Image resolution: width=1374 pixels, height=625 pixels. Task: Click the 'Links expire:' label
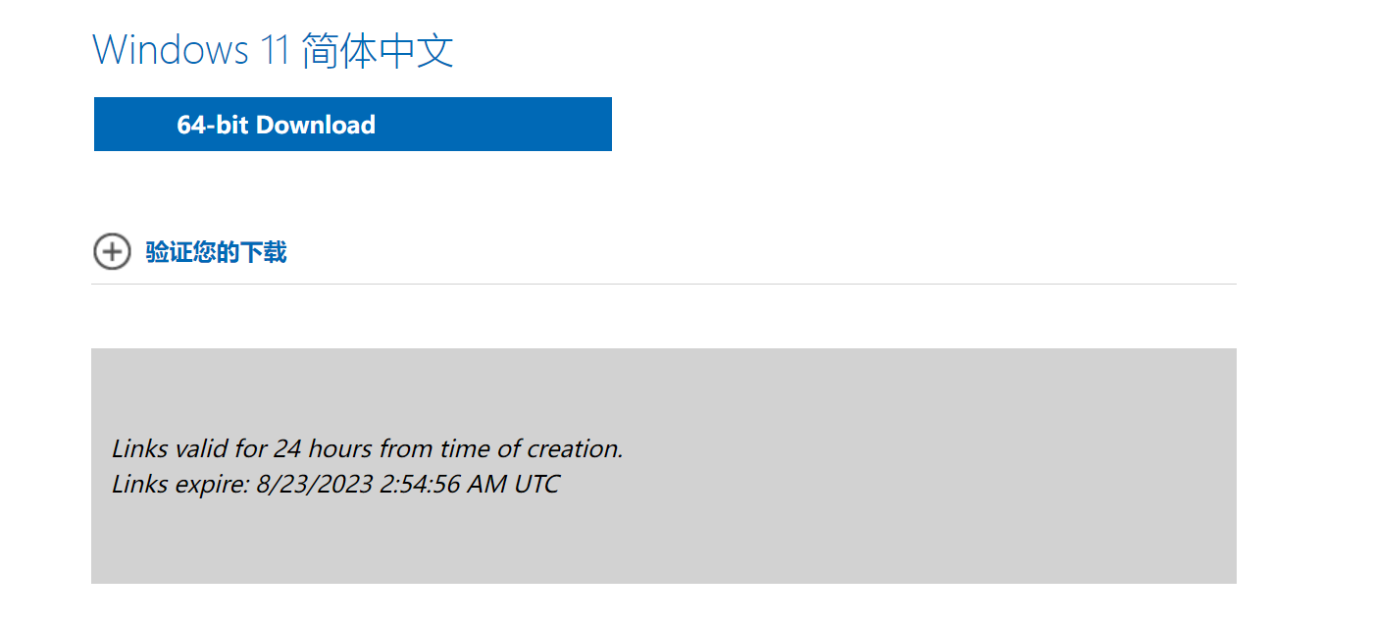click(x=179, y=484)
